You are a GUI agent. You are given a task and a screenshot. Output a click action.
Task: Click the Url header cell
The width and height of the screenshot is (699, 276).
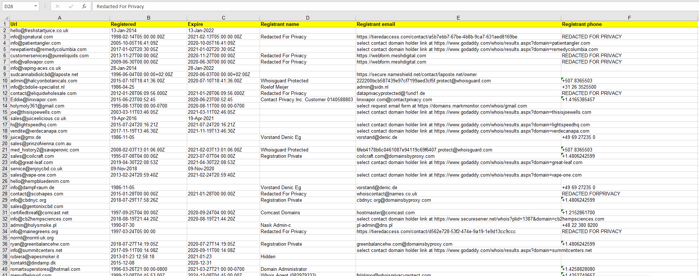59,24
